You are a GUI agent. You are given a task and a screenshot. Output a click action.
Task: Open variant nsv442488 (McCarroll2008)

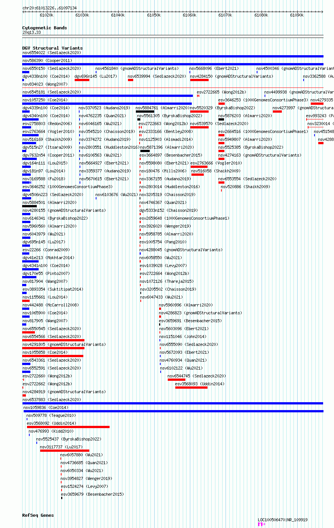pos(51,305)
